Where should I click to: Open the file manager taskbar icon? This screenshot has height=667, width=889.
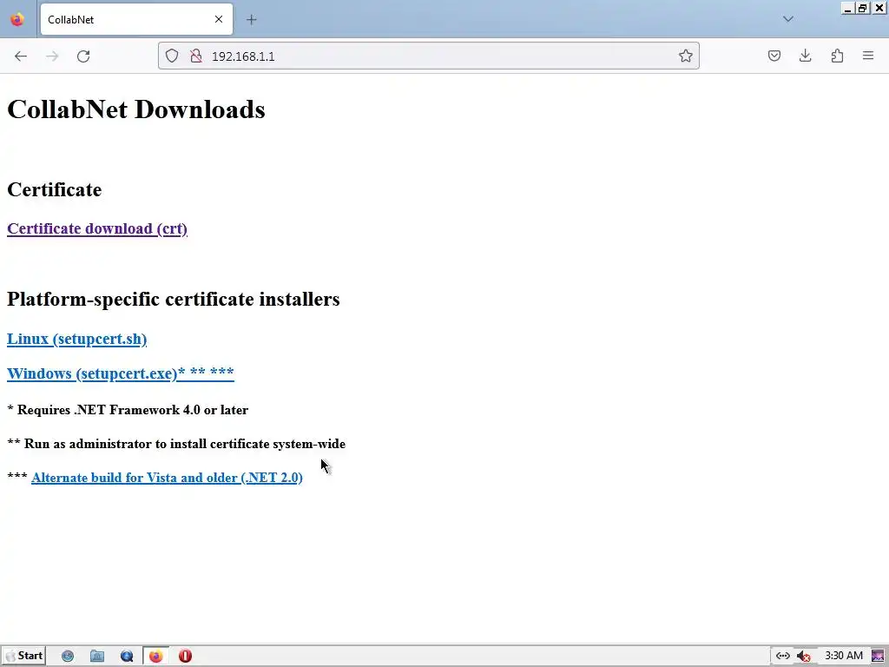(97, 657)
